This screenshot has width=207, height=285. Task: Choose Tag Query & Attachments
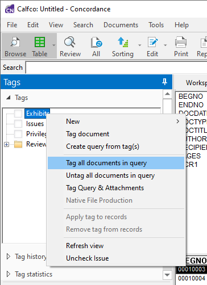click(116, 188)
